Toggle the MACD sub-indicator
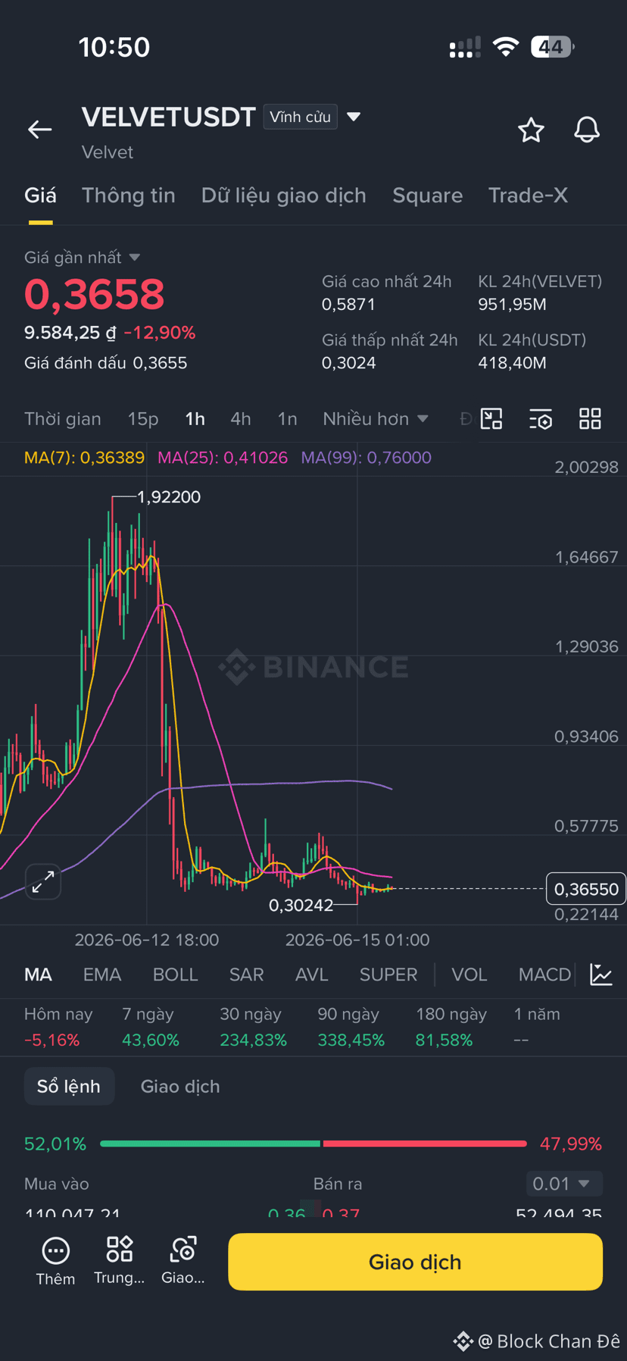The image size is (627, 1361). pyautogui.click(x=544, y=975)
